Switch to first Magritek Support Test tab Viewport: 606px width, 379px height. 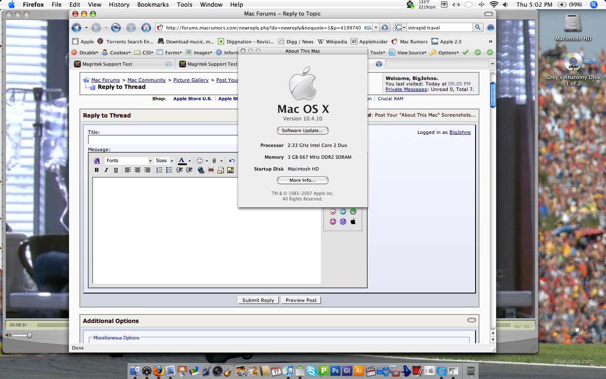(x=122, y=64)
